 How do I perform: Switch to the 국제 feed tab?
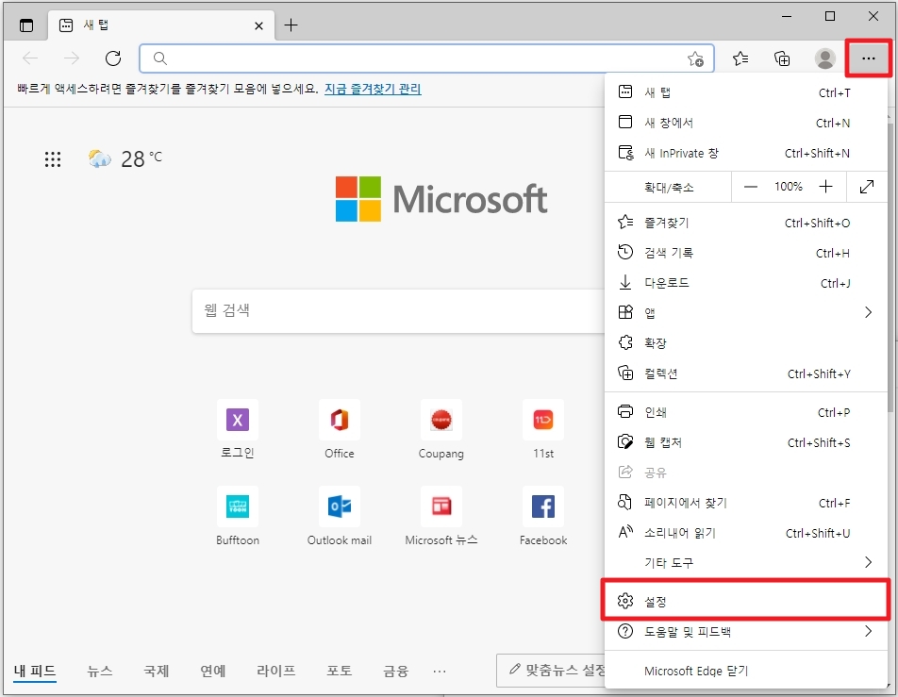click(157, 671)
